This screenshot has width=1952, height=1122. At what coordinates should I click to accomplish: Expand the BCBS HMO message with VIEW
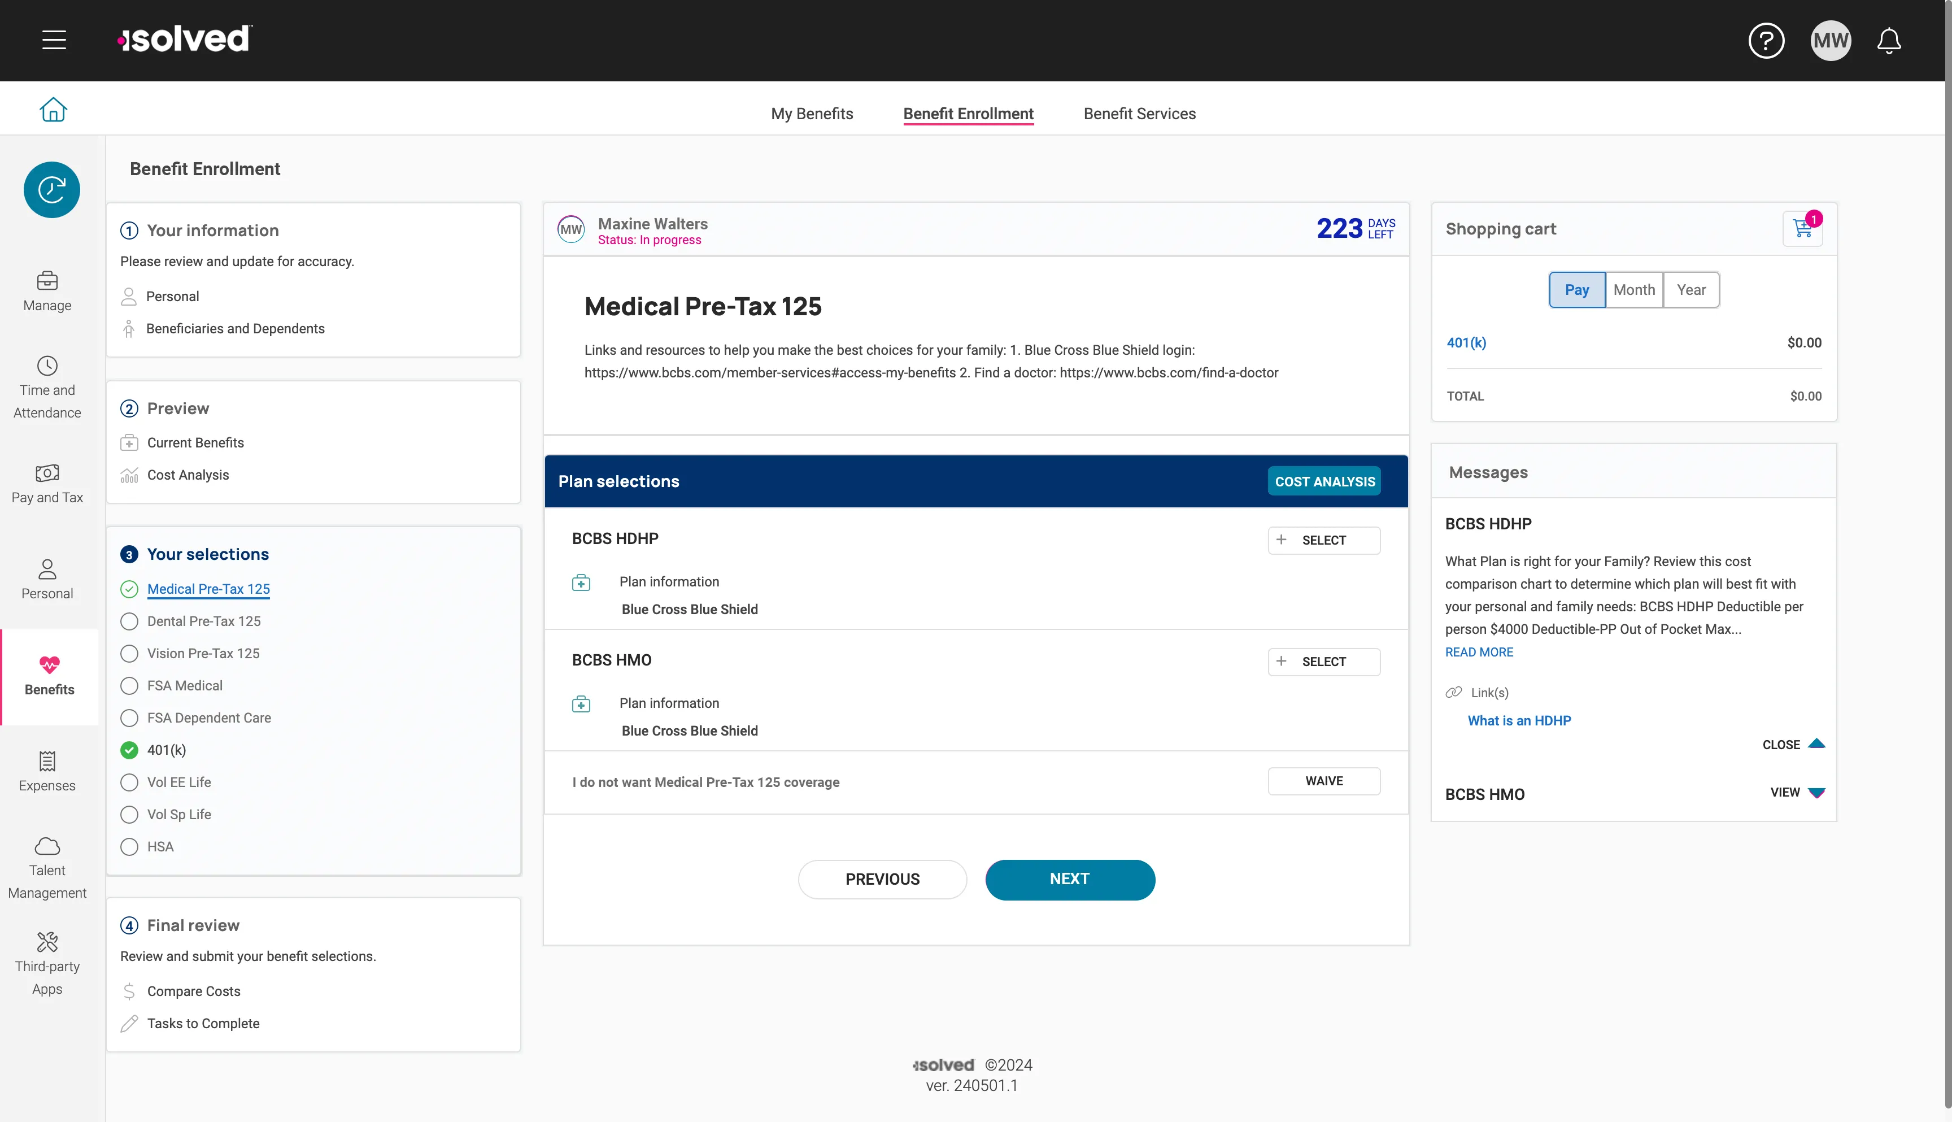pos(1797,792)
